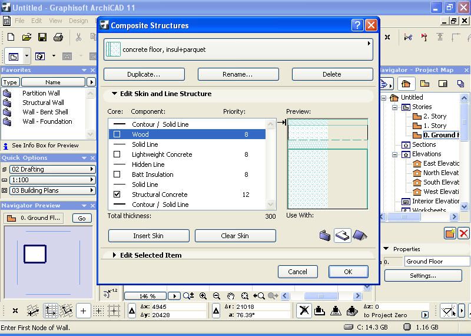Click the Project Map house icon

[406, 84]
